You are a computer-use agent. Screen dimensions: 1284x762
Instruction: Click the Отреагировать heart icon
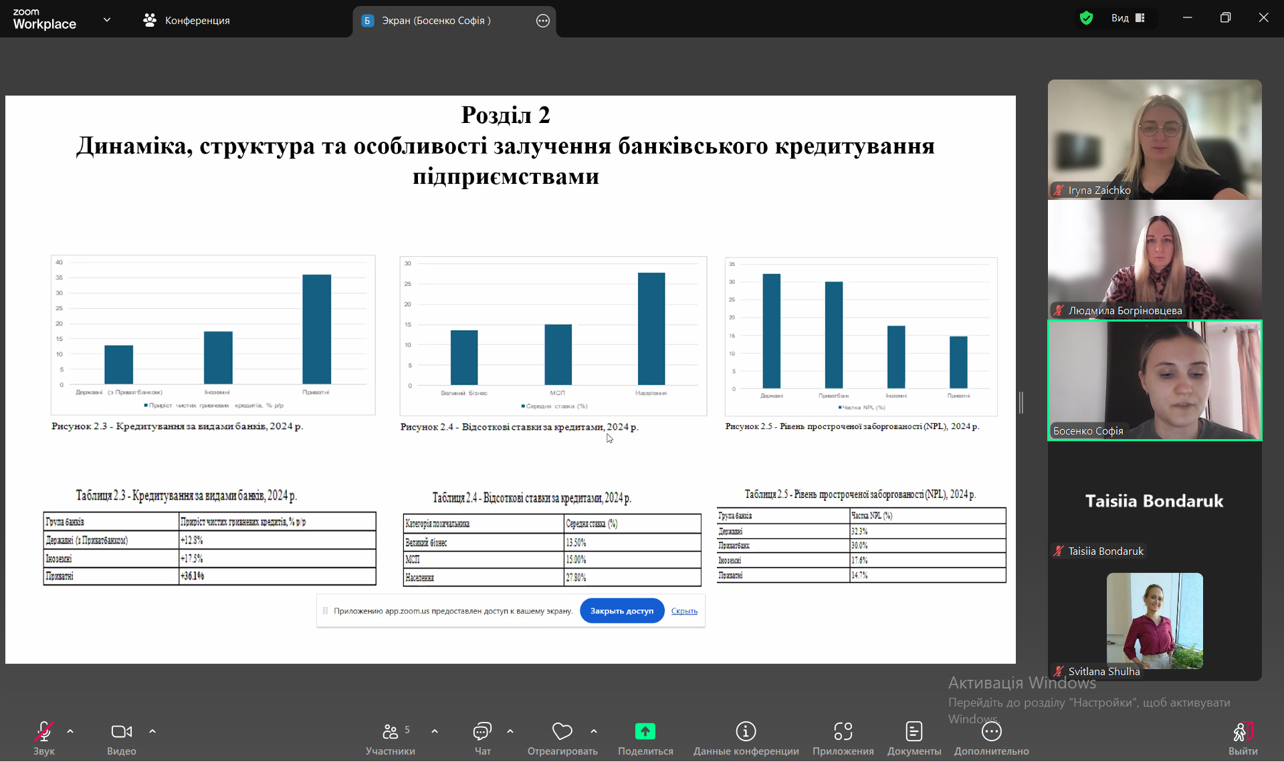[x=562, y=732]
